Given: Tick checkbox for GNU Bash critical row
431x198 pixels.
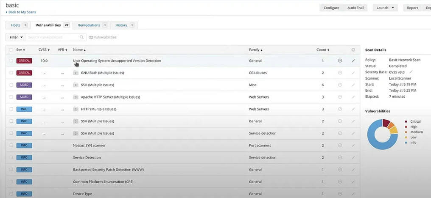Looking at the screenshot, I should click(11, 73).
